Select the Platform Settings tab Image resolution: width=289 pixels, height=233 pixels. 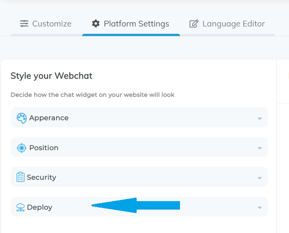(x=131, y=24)
